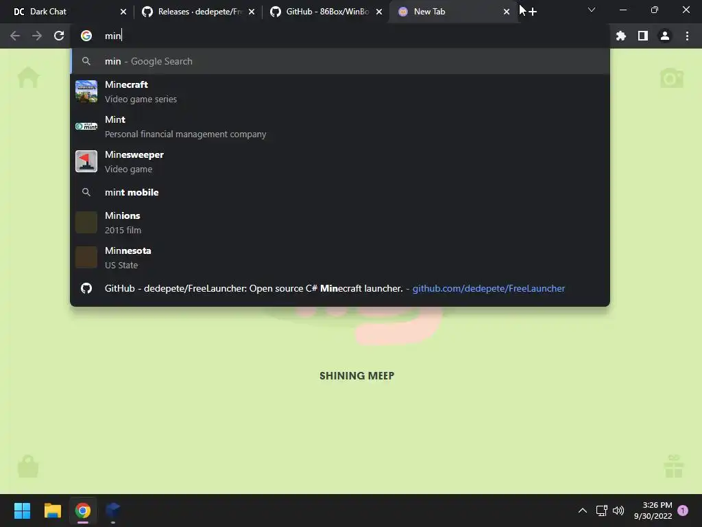
Task: Open a new tab with plus button
Action: (x=532, y=12)
